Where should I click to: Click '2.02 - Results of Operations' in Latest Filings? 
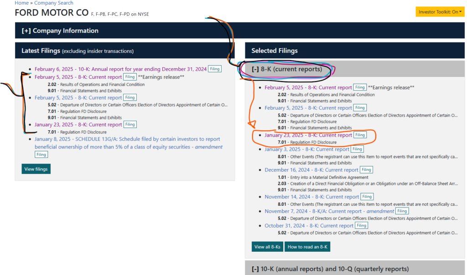(x=96, y=84)
